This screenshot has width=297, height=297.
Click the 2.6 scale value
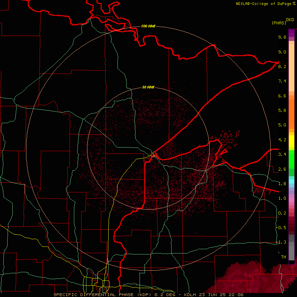282,169
